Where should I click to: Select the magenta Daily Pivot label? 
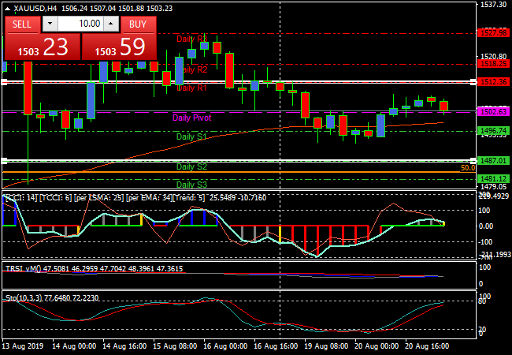pos(192,118)
